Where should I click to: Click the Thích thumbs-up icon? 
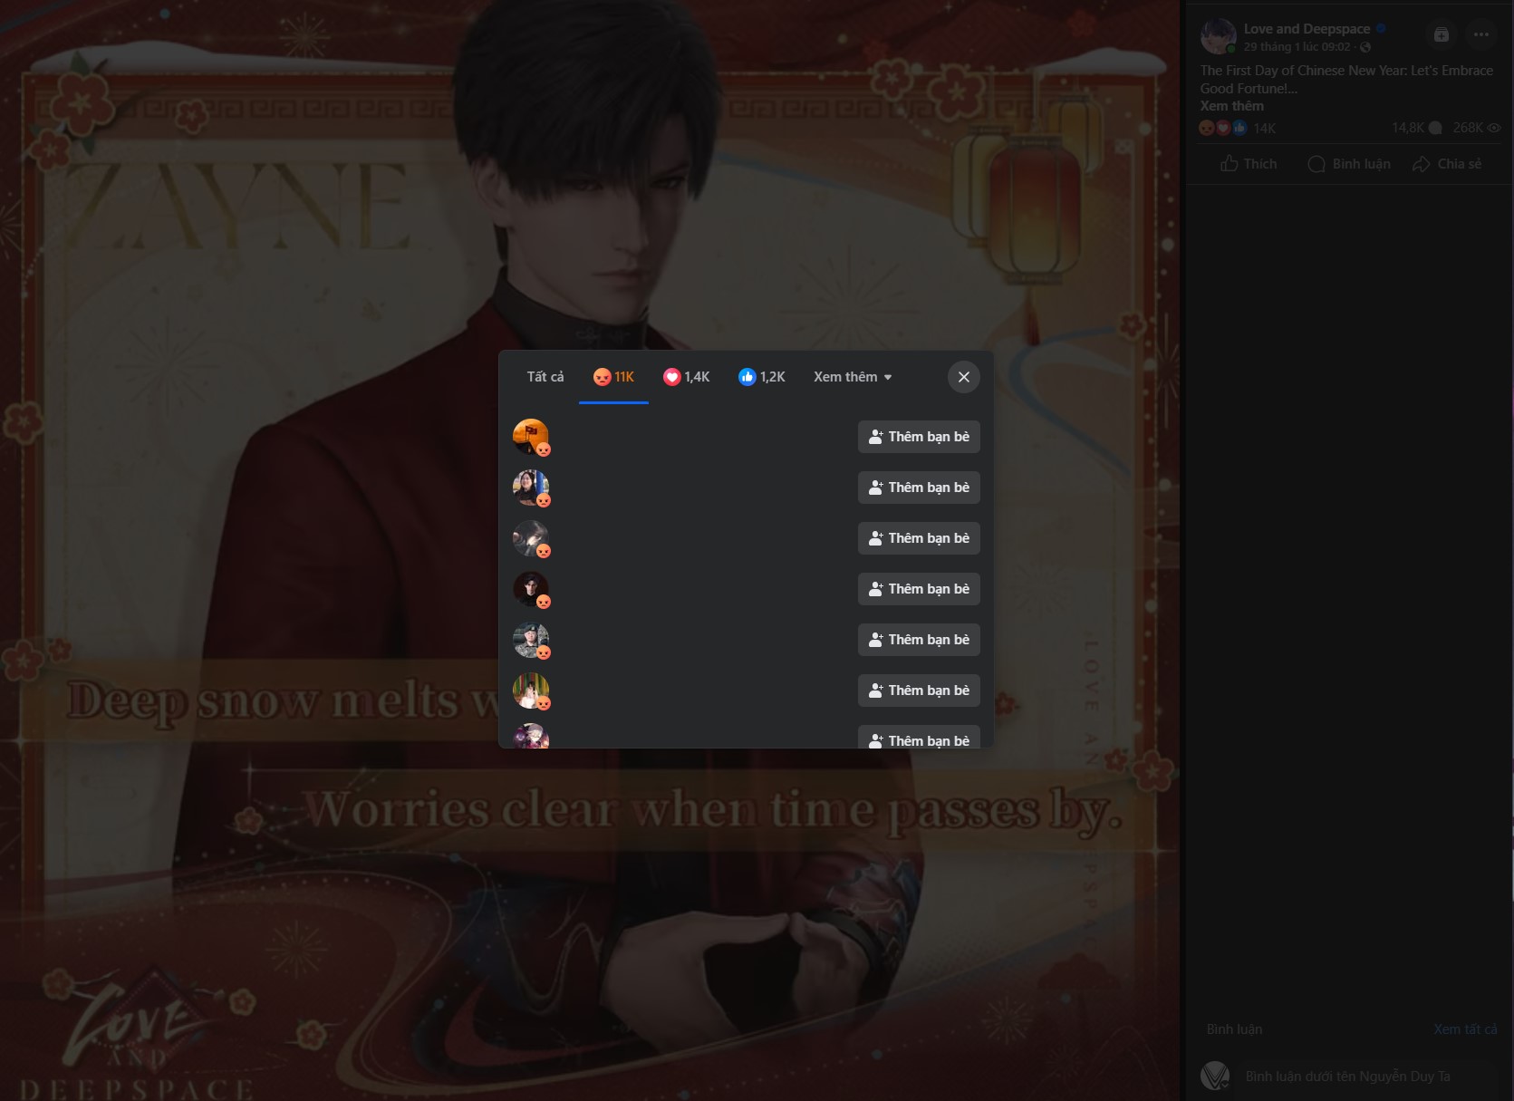point(1230,164)
